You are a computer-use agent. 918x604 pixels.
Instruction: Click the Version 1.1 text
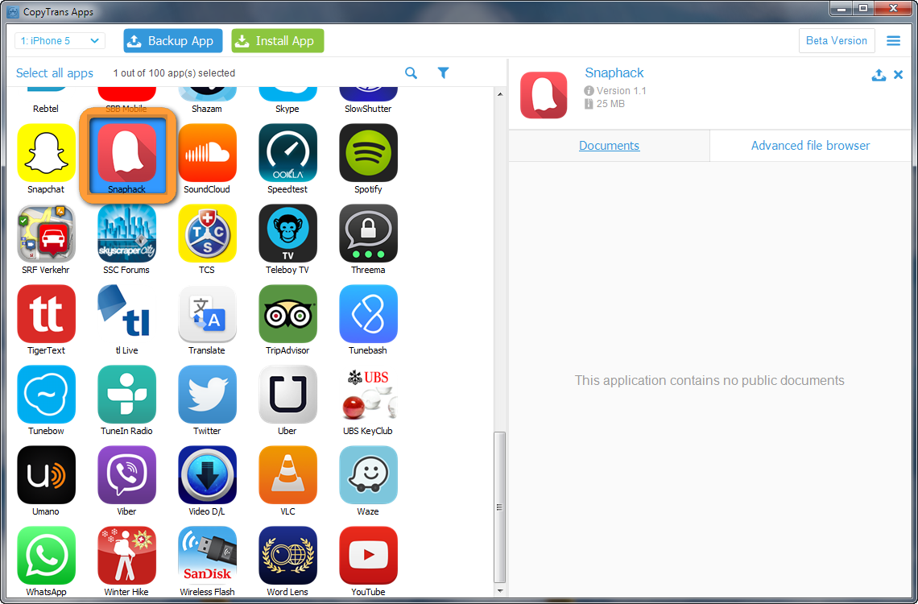621,91
